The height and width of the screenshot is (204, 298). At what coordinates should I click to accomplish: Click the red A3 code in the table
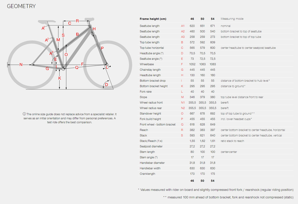(183, 37)
